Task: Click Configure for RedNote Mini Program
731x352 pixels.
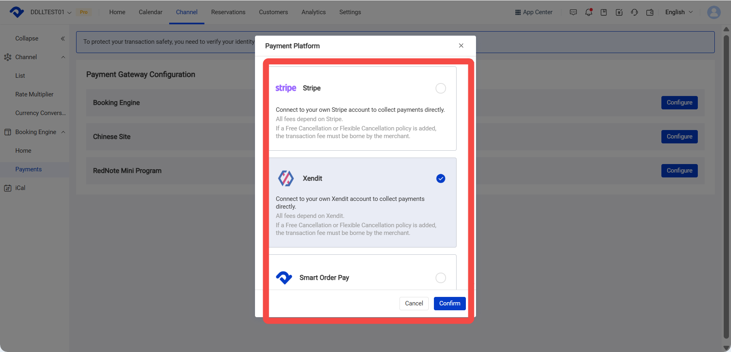Action: pyautogui.click(x=680, y=171)
